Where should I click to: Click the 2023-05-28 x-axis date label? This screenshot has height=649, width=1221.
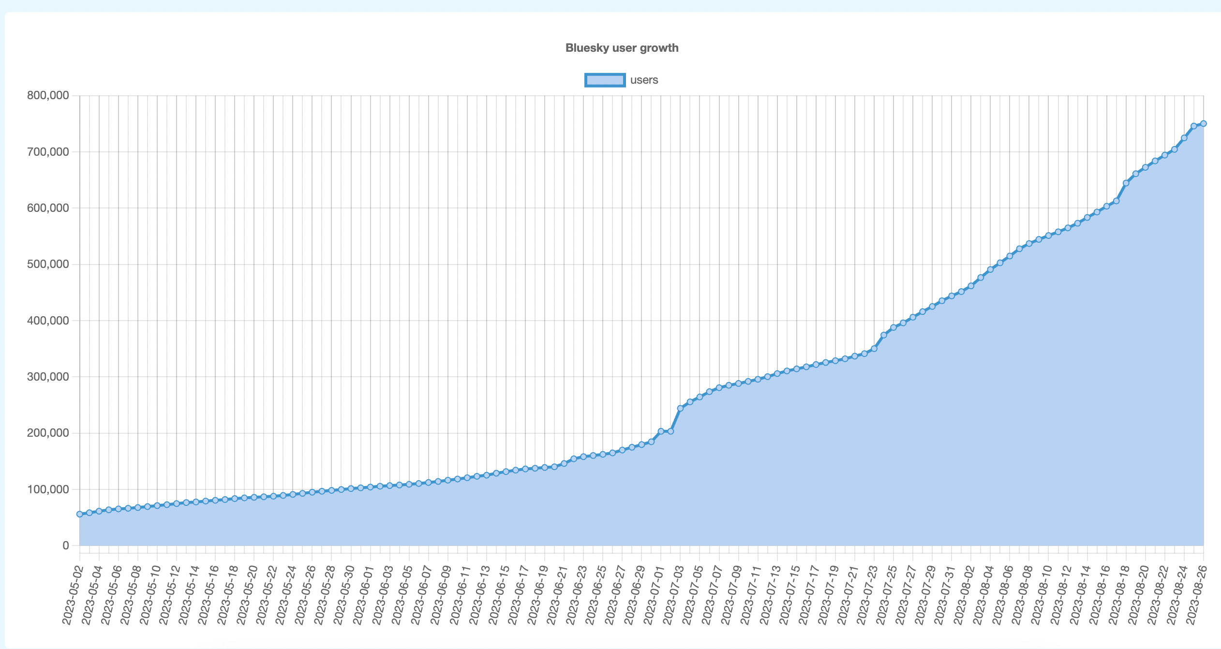(324, 595)
